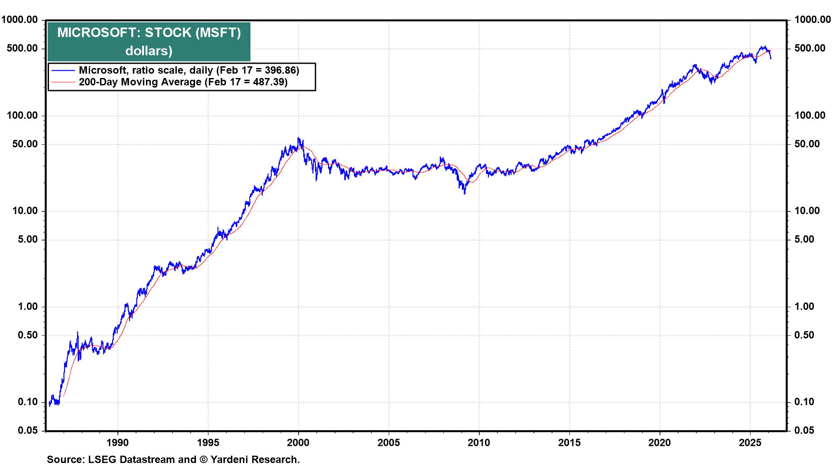
Task: Click the 2025 x-axis label
Action: click(x=750, y=442)
